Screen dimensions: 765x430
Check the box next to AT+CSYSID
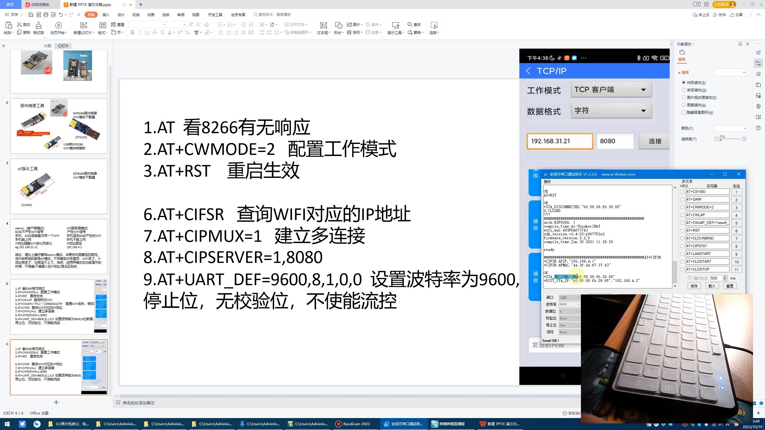(x=682, y=192)
